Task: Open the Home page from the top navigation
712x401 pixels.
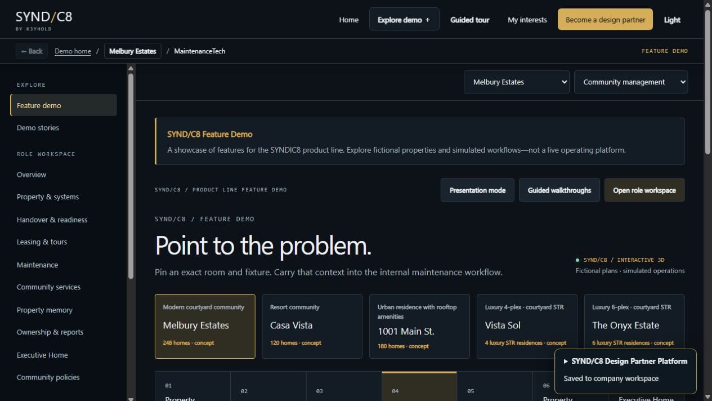Action: pyautogui.click(x=348, y=20)
